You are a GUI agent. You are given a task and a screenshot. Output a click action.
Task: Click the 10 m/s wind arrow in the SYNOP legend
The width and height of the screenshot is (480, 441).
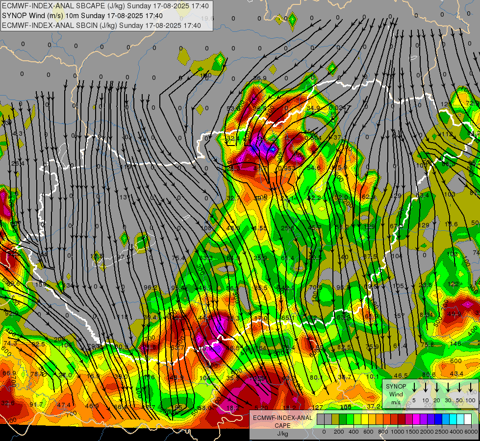point(426,387)
